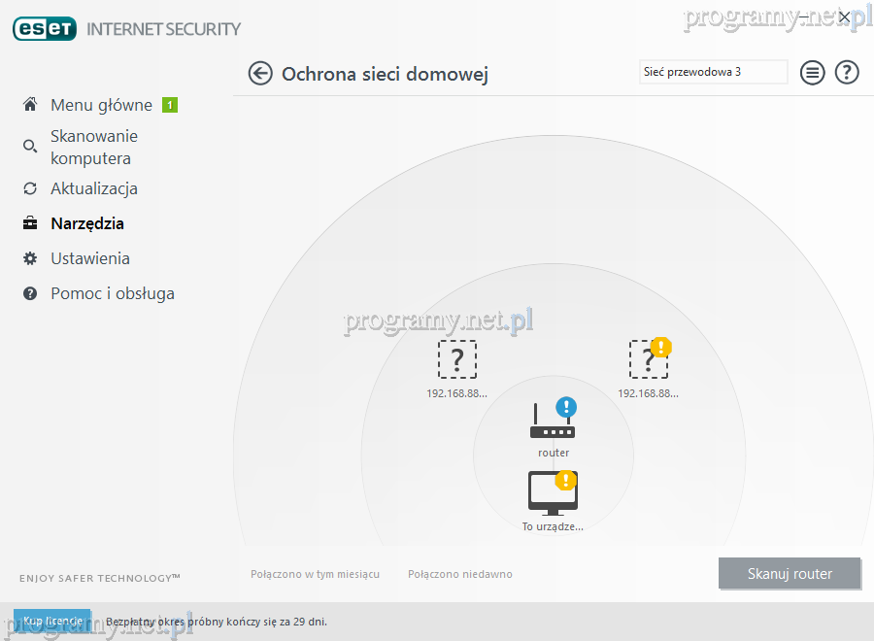Click the blue alert badge on router
Viewport: 874px width, 641px height.
point(566,407)
